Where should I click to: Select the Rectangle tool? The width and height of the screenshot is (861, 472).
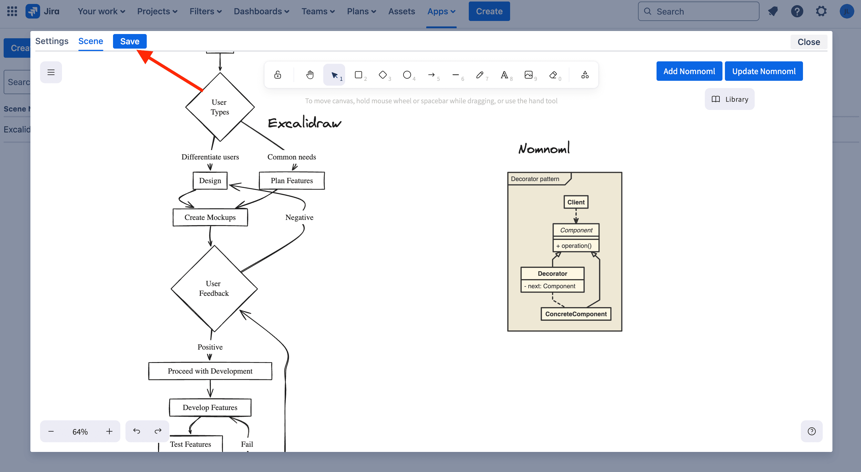(x=358, y=74)
